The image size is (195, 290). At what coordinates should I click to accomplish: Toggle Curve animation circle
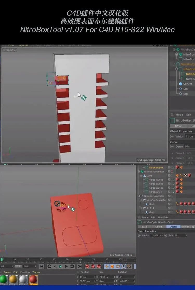[172, 146]
